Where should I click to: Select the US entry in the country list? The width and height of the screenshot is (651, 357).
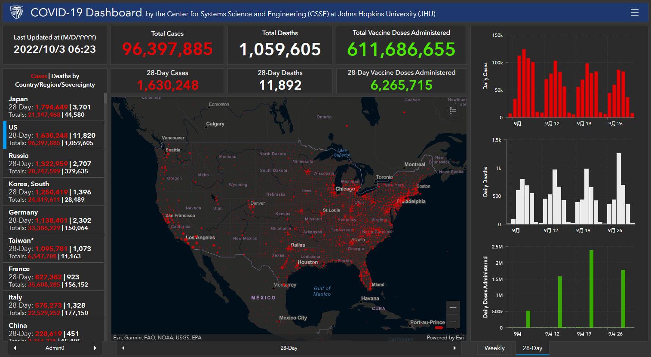point(53,135)
